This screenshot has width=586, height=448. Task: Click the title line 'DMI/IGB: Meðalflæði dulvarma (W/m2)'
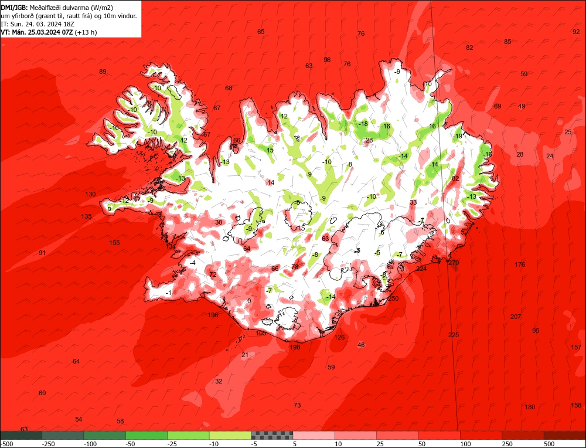[57, 8]
